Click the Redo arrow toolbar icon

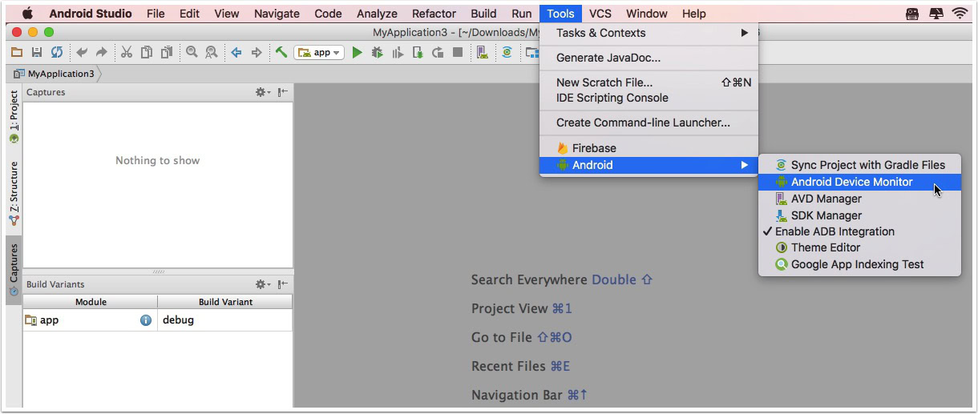tap(102, 52)
